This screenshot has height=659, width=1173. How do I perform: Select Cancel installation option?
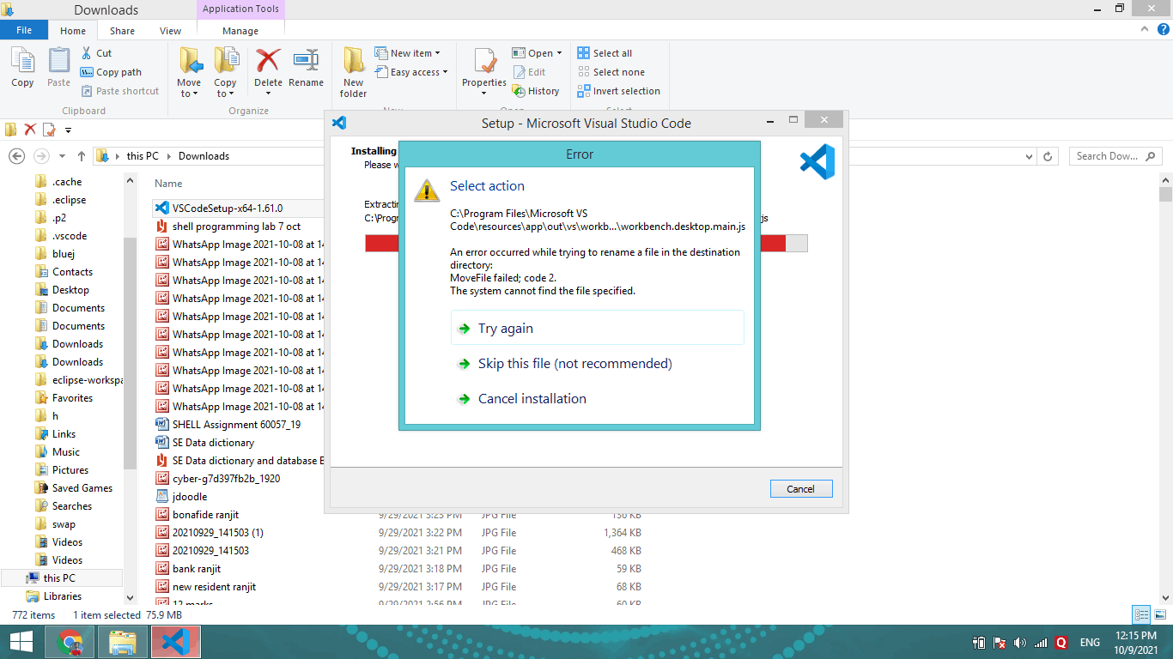(x=532, y=399)
